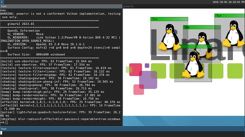This screenshot has height=137, width=245.
Task: Click the 'Surface Size: 800x600 windowed' line
Action: tap(36, 55)
